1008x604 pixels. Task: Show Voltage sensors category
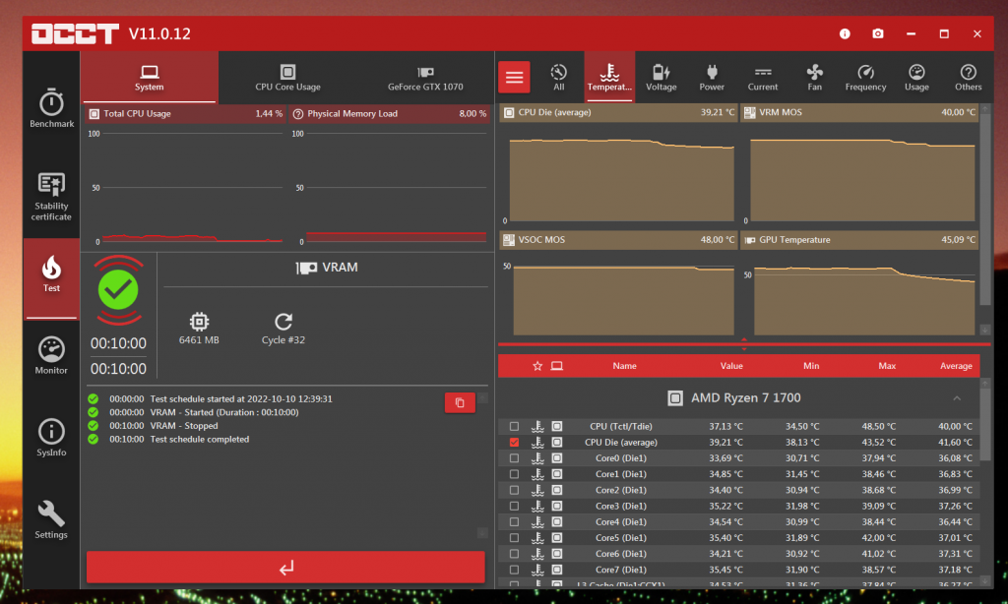661,78
